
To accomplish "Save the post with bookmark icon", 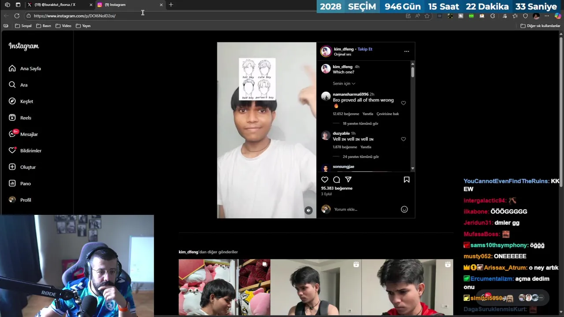I will point(407,180).
